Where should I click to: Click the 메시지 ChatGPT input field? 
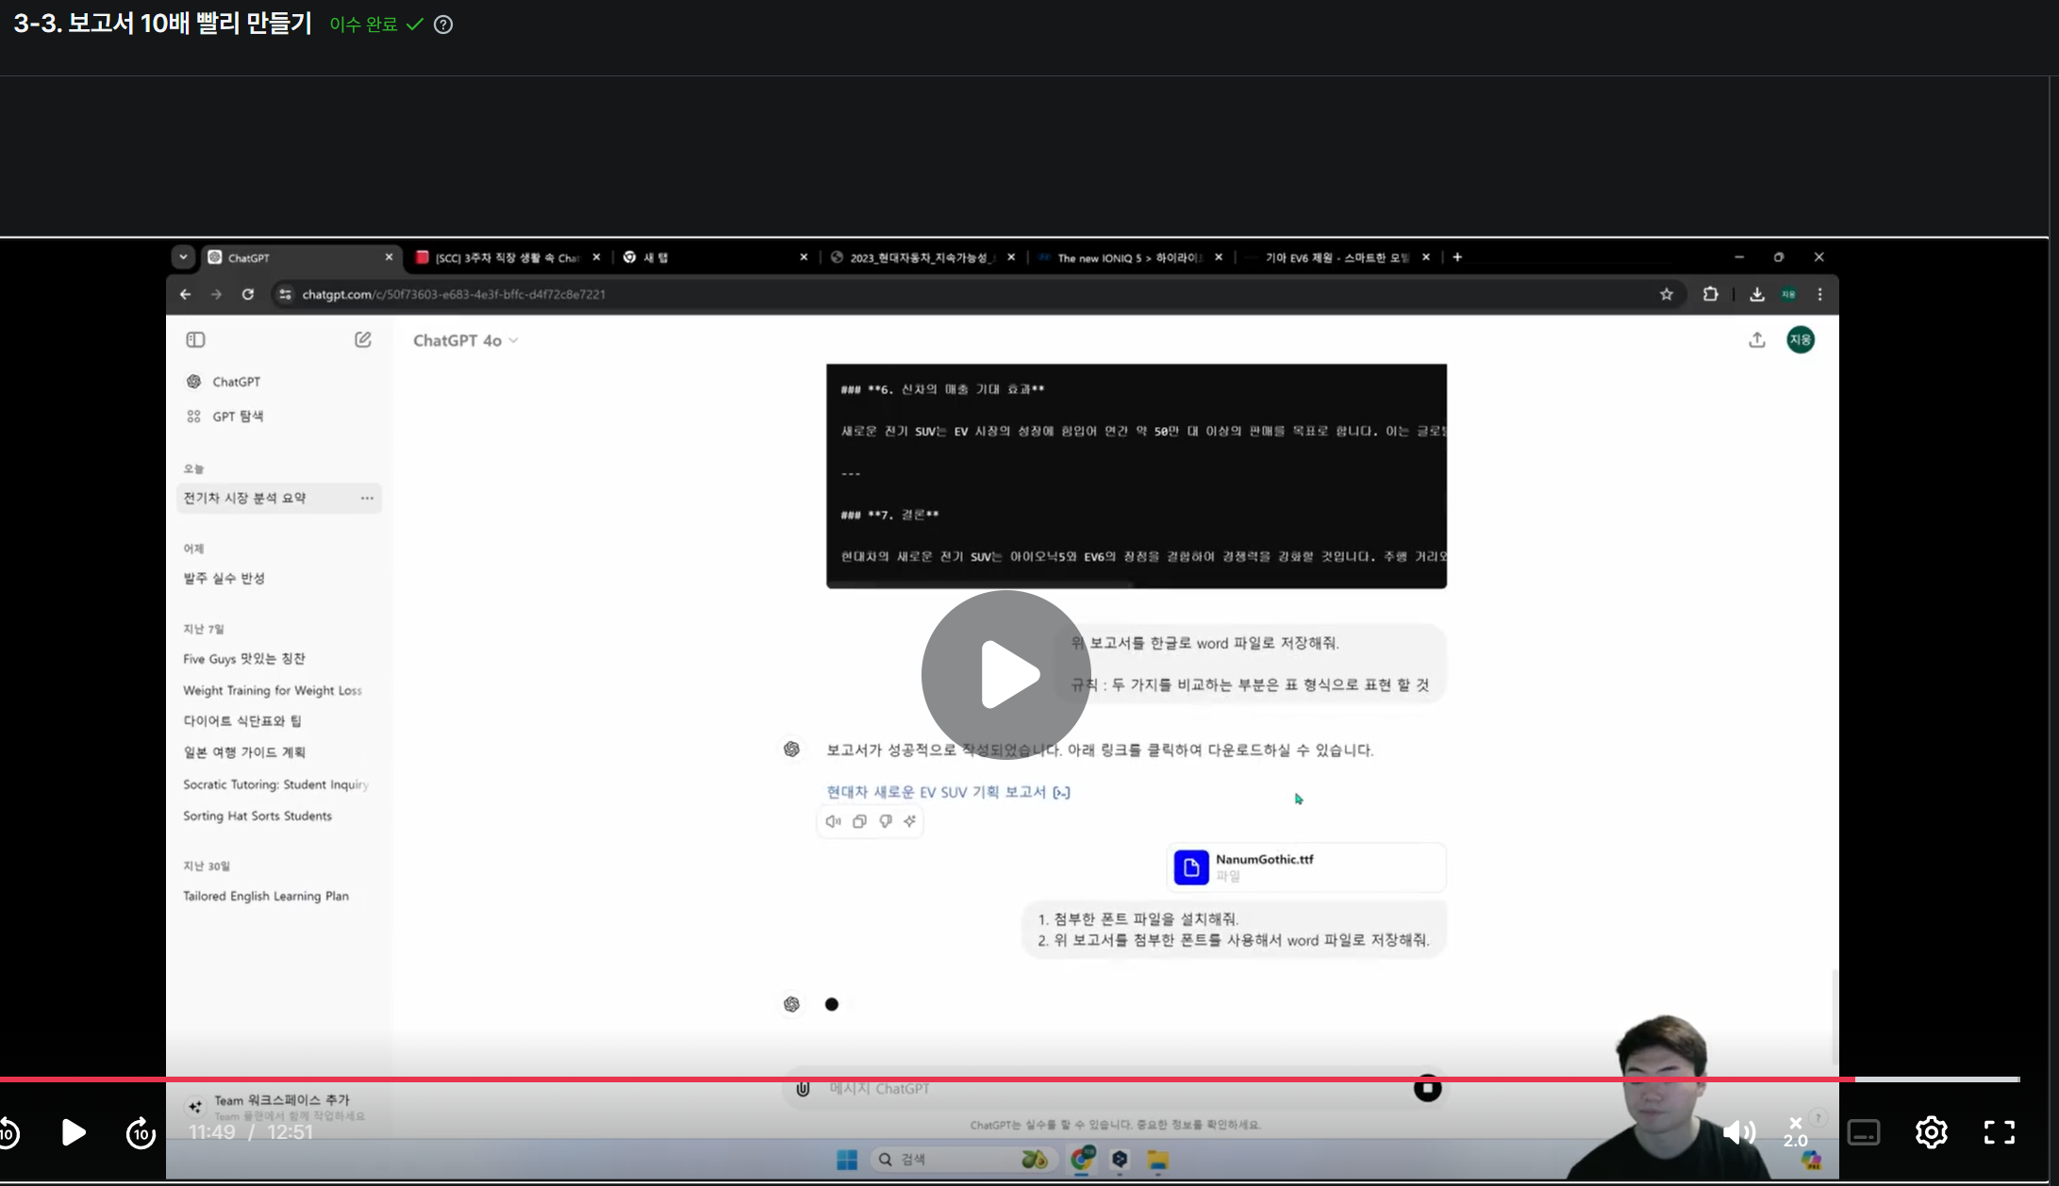coord(1113,1089)
